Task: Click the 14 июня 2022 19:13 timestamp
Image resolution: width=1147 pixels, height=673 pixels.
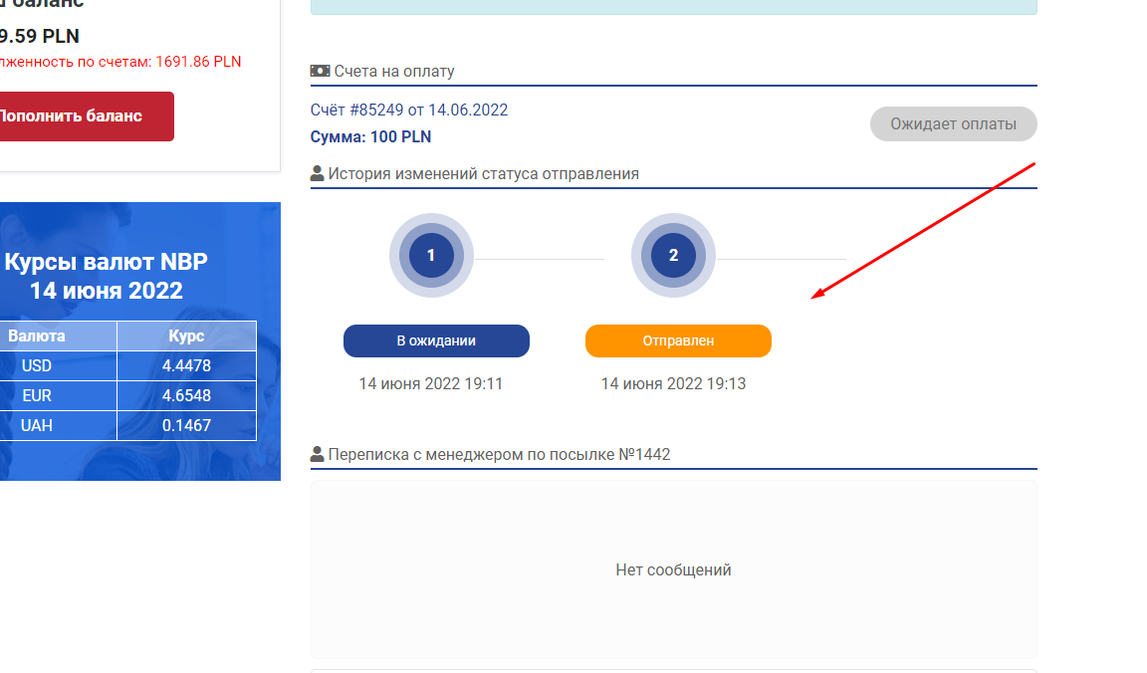Action: click(x=673, y=384)
